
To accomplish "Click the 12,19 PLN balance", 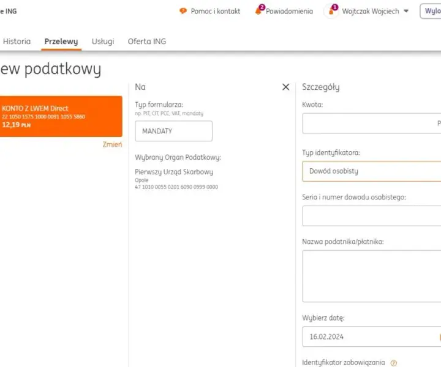I will (17, 125).
